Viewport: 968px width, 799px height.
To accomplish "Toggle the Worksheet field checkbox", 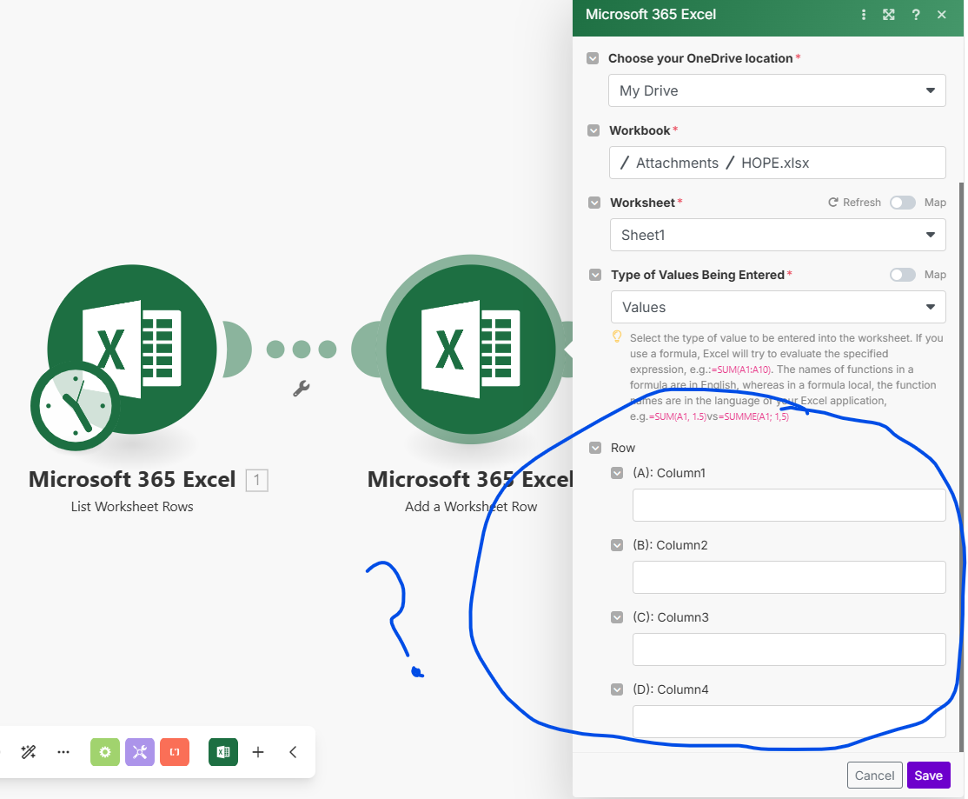I will tap(594, 203).
